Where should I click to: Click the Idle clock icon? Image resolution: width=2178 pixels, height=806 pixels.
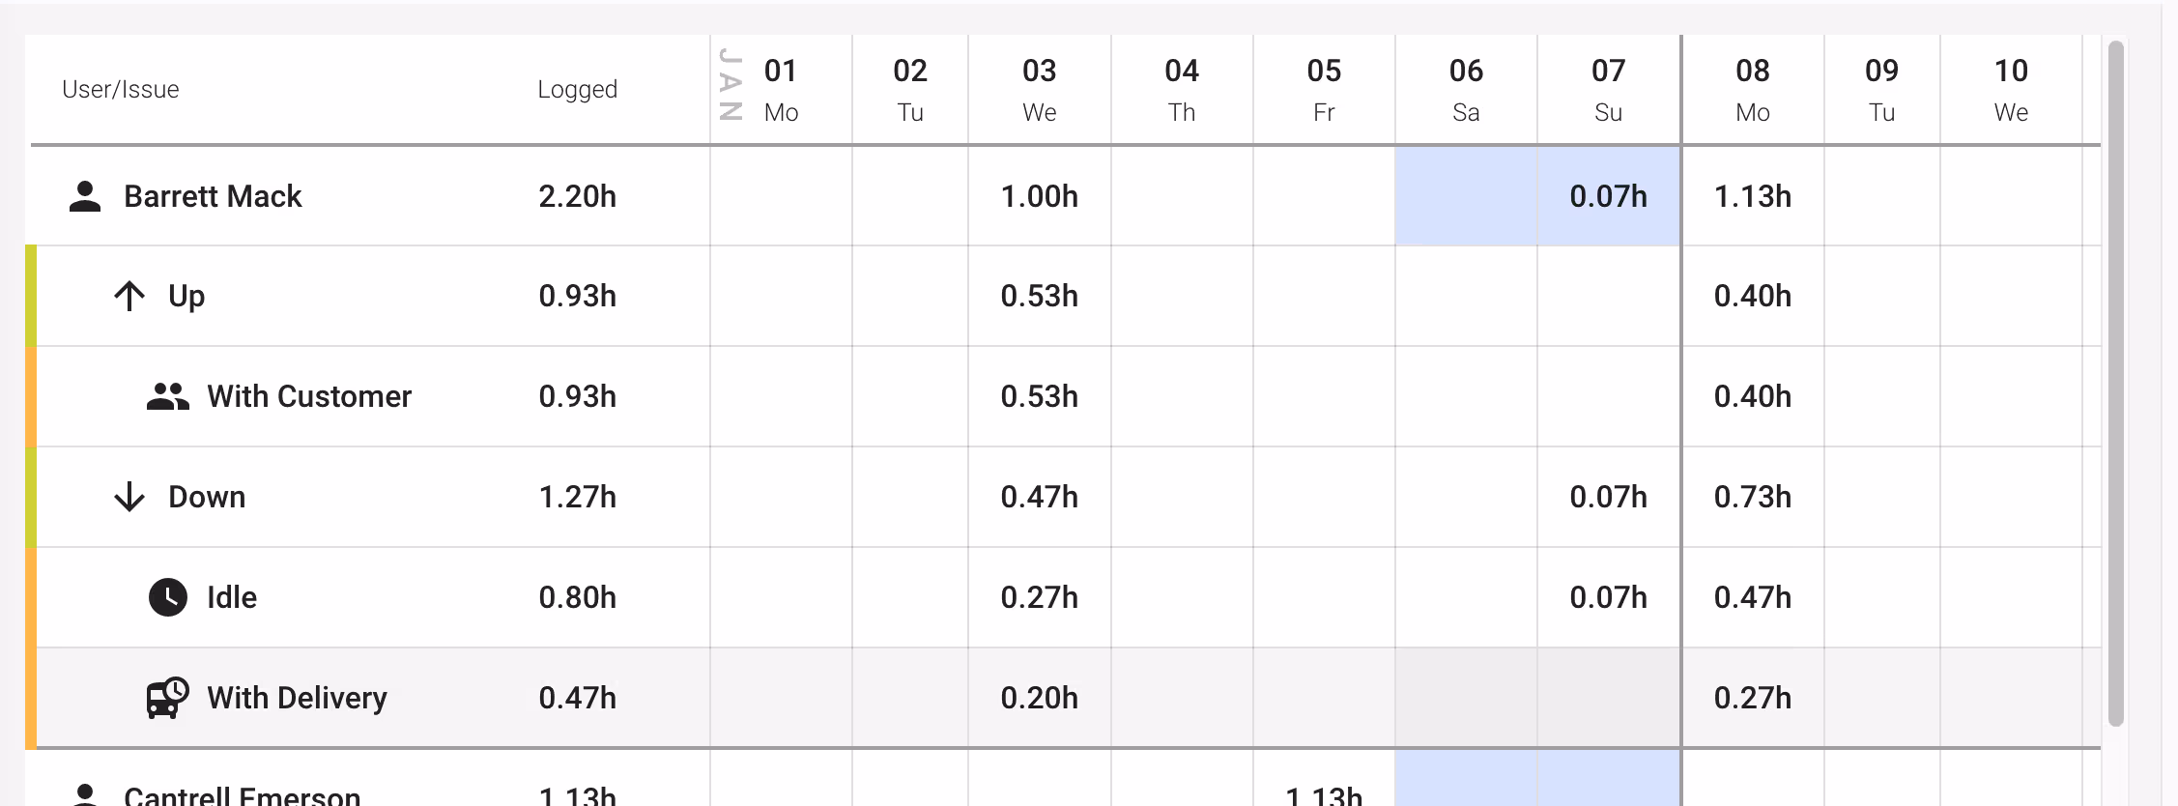pos(167,597)
